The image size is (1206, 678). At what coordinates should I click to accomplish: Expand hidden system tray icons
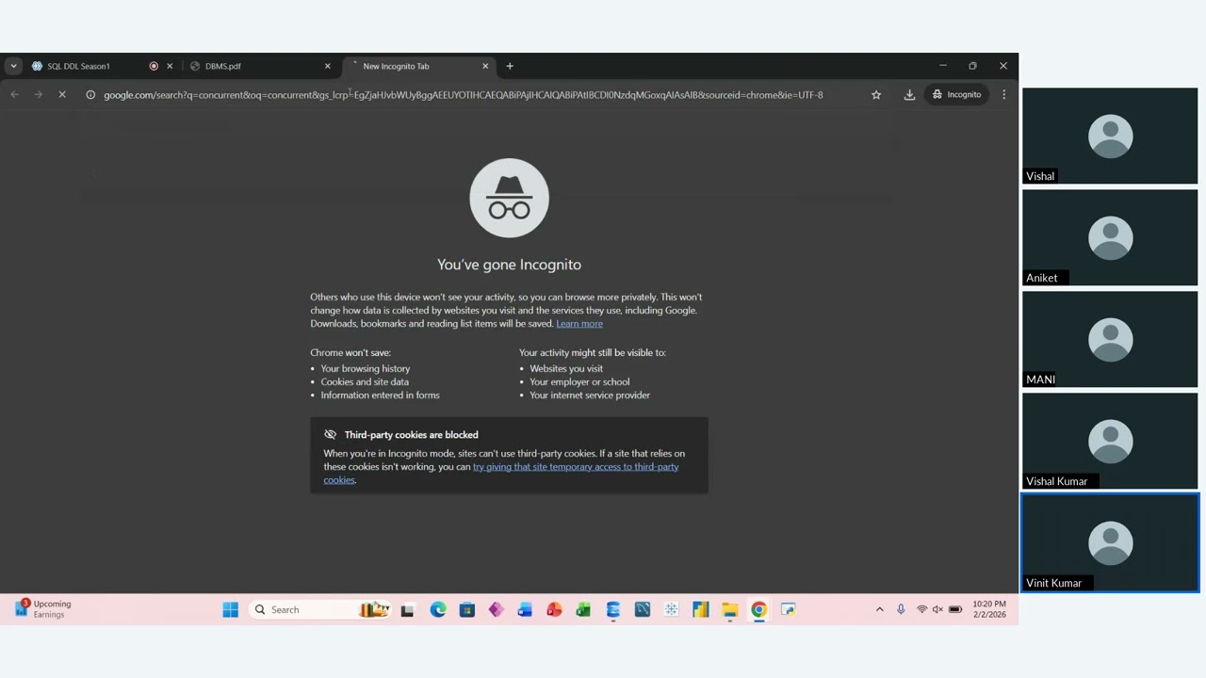coord(879,609)
